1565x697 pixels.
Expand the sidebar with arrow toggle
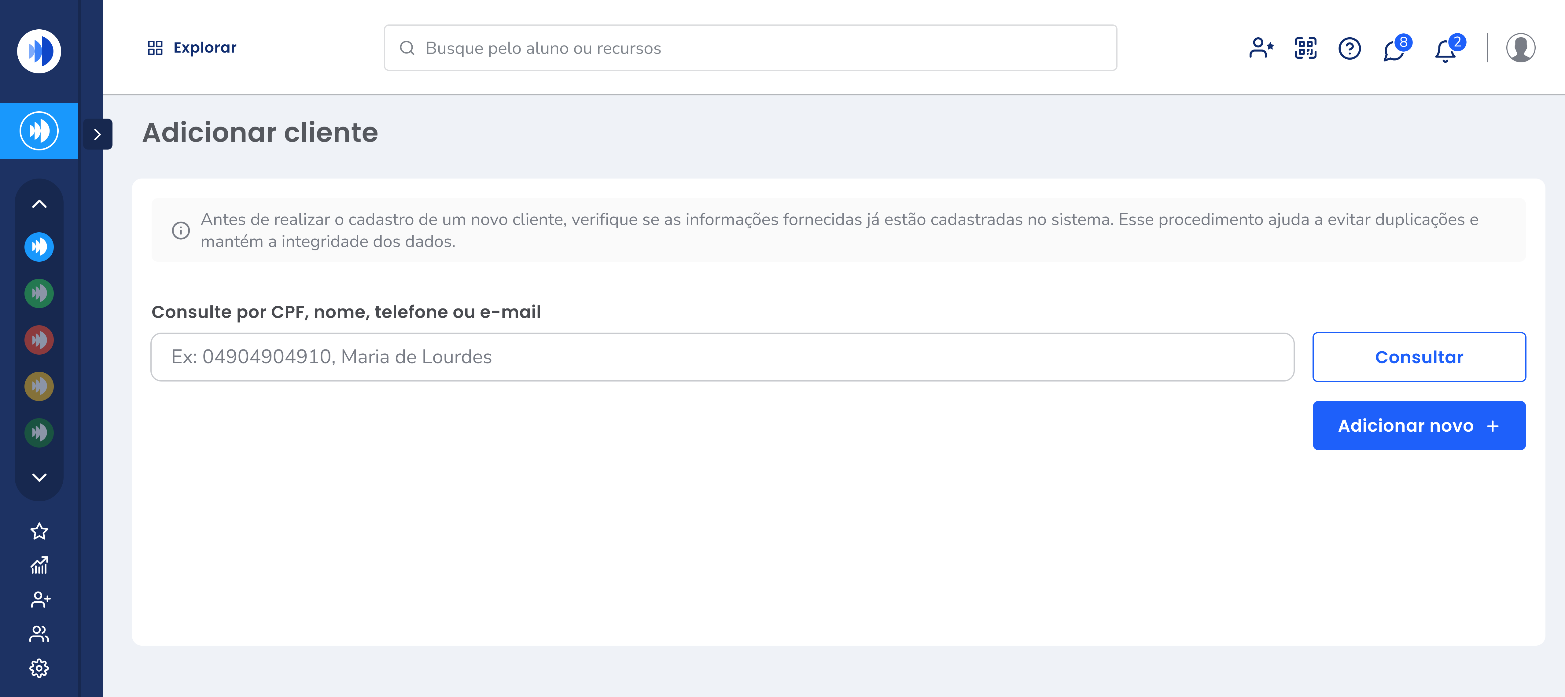click(x=97, y=134)
